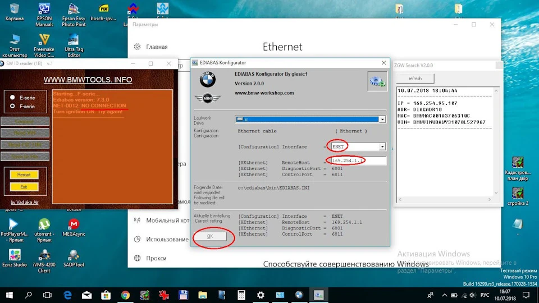The height and width of the screenshot is (303, 539).
Task: Open the notification center icon
Action: pyautogui.click(x=526, y=295)
